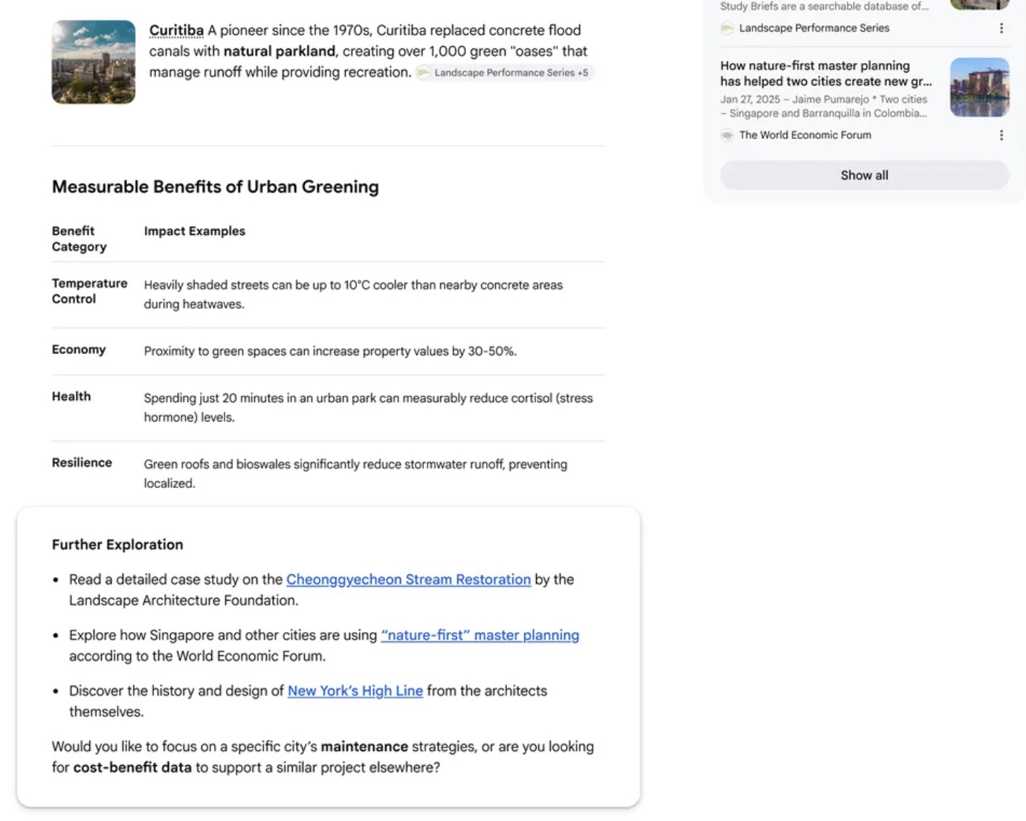This screenshot has width=1026, height=821.
Task: Open three-dot menu for Landscape Performance Series card
Action: pos(1001,28)
